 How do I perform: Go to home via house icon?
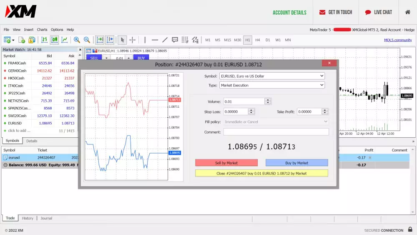click(408, 12)
